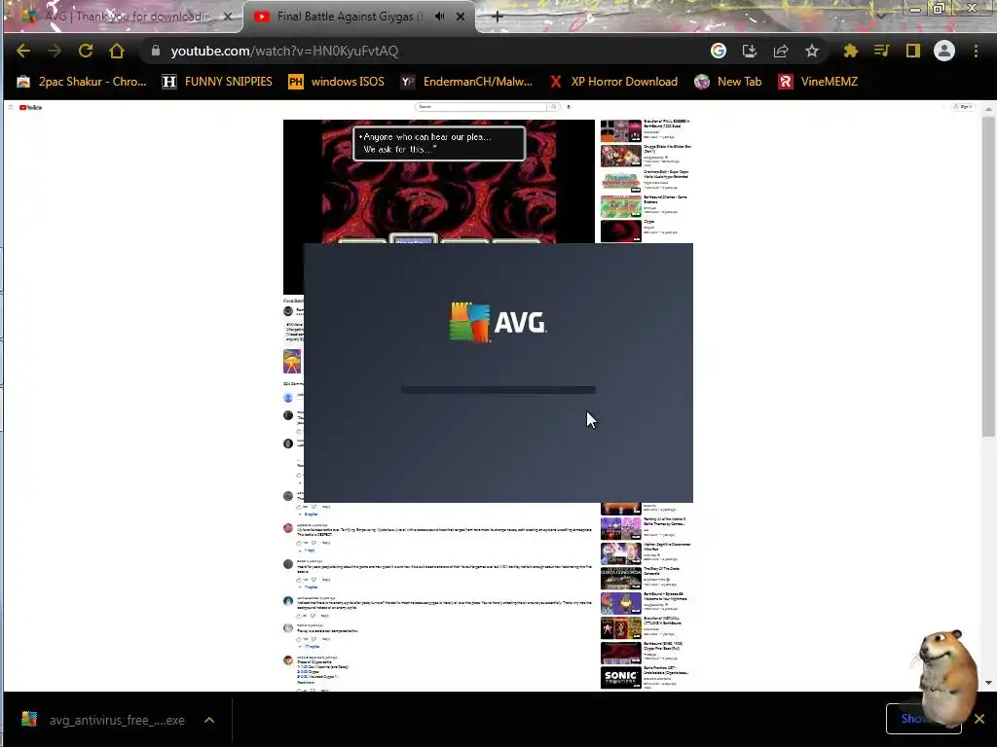Click Read more on the Giygas phases comment
This screenshot has height=747, width=997.
pos(305,682)
